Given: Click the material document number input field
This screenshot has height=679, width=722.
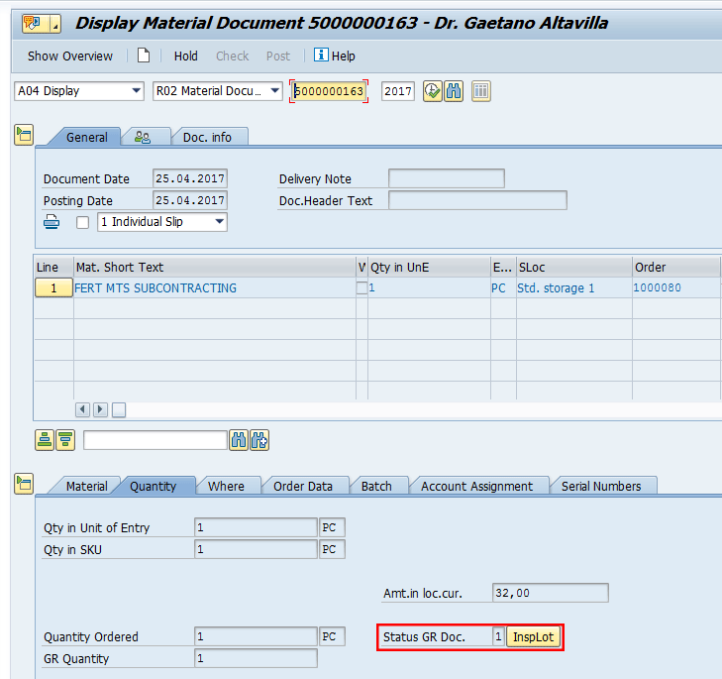Looking at the screenshot, I should pyautogui.click(x=330, y=91).
